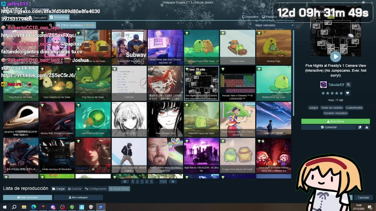The image size is (376, 211).
Task: Select Lazy River by Abi Toads thumbnail
Action: (x=93, y=119)
